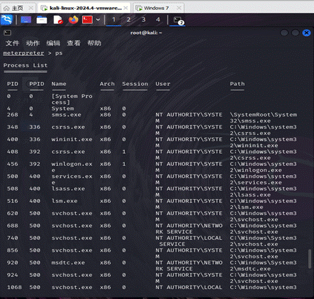Expand the terminal launcher dropdown arrow
Screen dimensions: 314x299
pos(98,20)
